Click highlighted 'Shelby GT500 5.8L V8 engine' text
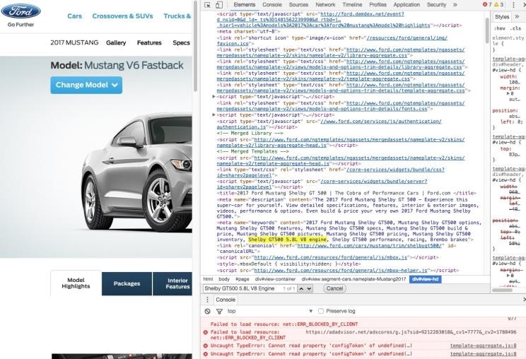The height and width of the screenshot is (359, 526). pos(287,240)
